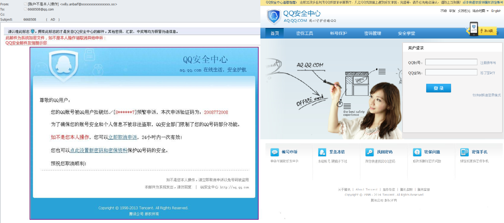Click penguin shield logo in email header
The image size is (504, 223).
63,65
